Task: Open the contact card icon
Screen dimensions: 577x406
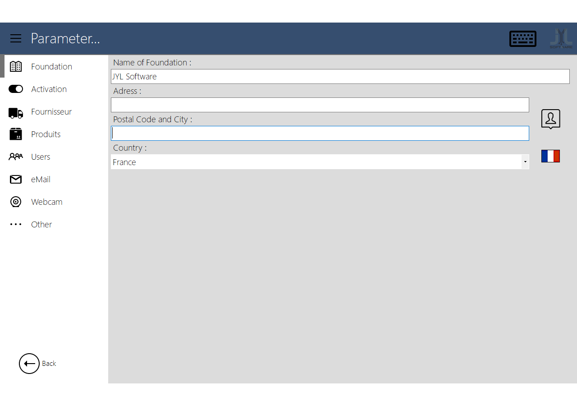Action: (x=550, y=119)
